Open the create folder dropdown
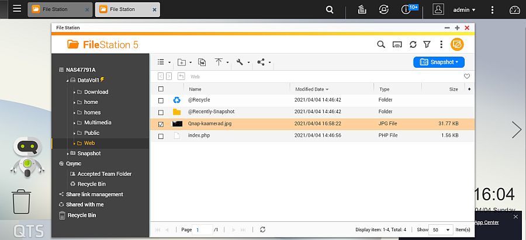526x240 pixels. pos(185,62)
